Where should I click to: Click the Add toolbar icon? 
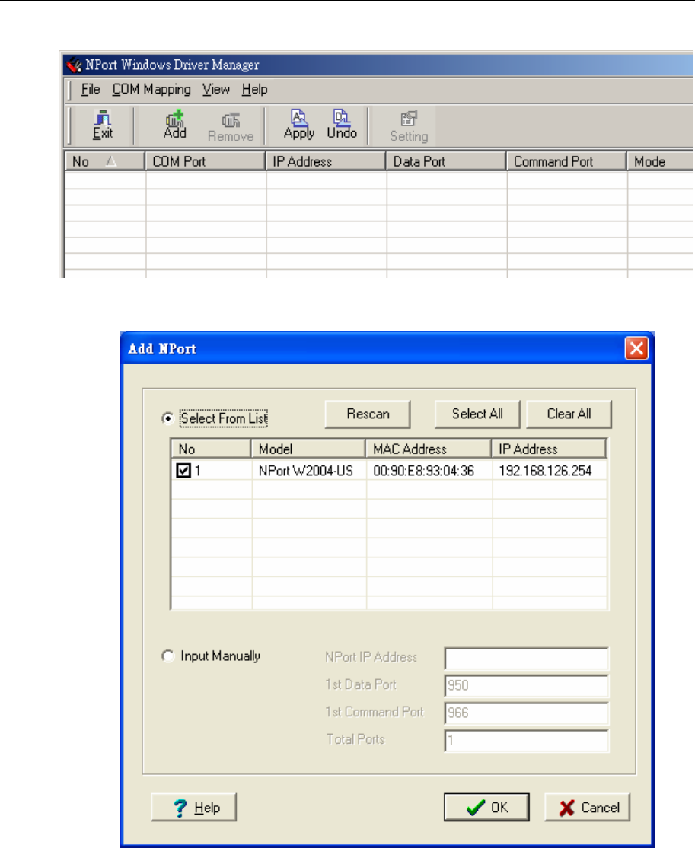(x=175, y=125)
